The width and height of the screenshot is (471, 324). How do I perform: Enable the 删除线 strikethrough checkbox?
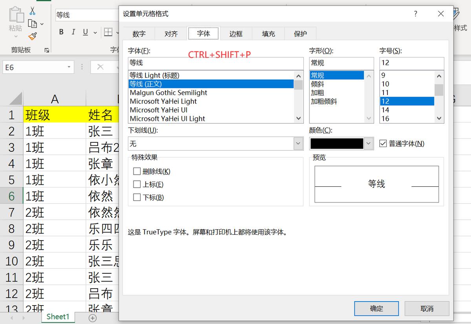(x=137, y=171)
